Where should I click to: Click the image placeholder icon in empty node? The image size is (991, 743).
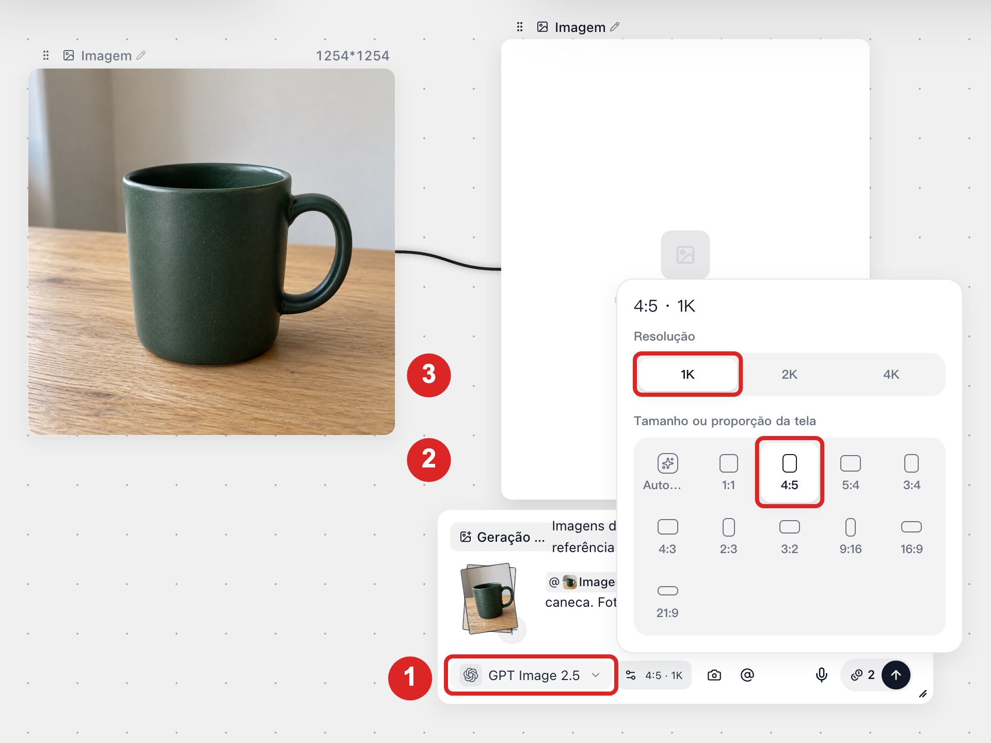685,254
